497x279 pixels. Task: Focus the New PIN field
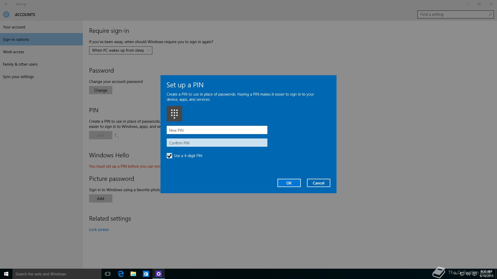pyautogui.click(x=217, y=130)
